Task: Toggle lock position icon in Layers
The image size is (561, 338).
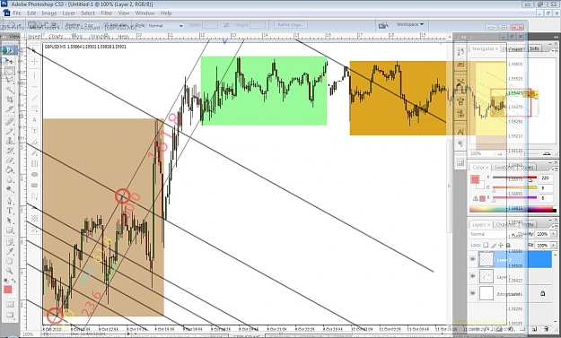Action: [501, 245]
